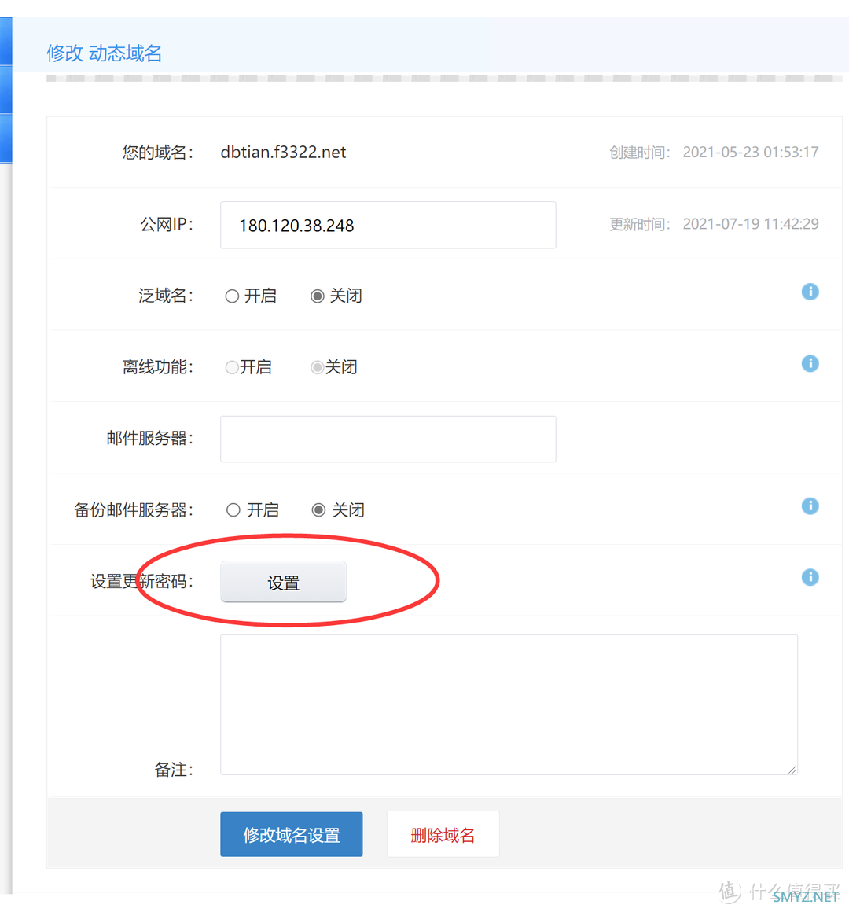The height and width of the screenshot is (912, 849).
Task: Click the 备注 textarea resize handle
Action: (x=792, y=770)
